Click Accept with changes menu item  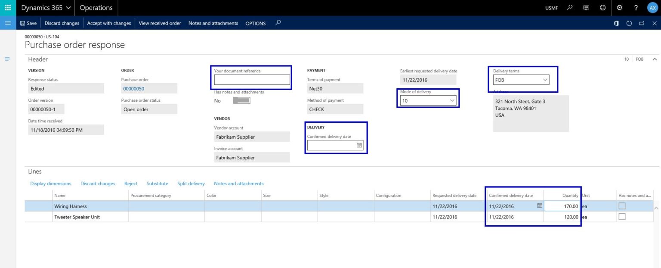(x=109, y=23)
